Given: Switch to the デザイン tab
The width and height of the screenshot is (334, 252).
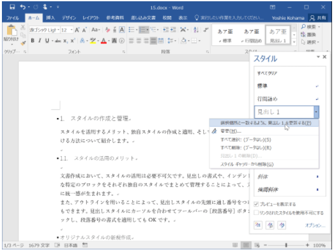Looking at the screenshot, I should pyautogui.click(x=69, y=18).
